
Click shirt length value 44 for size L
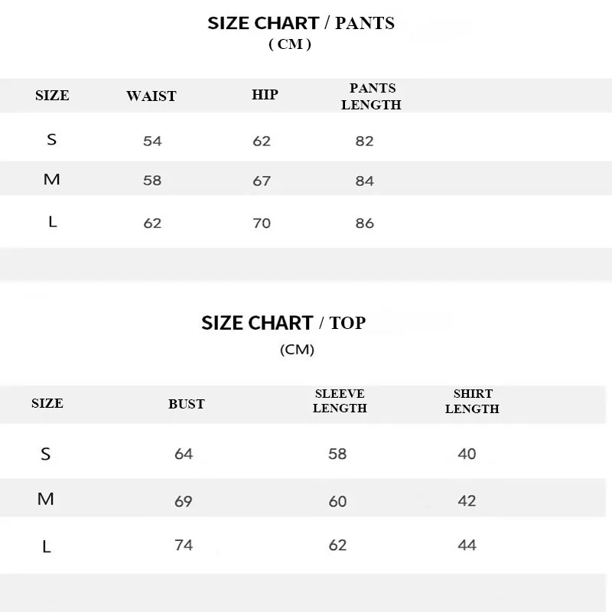pyautogui.click(x=467, y=545)
